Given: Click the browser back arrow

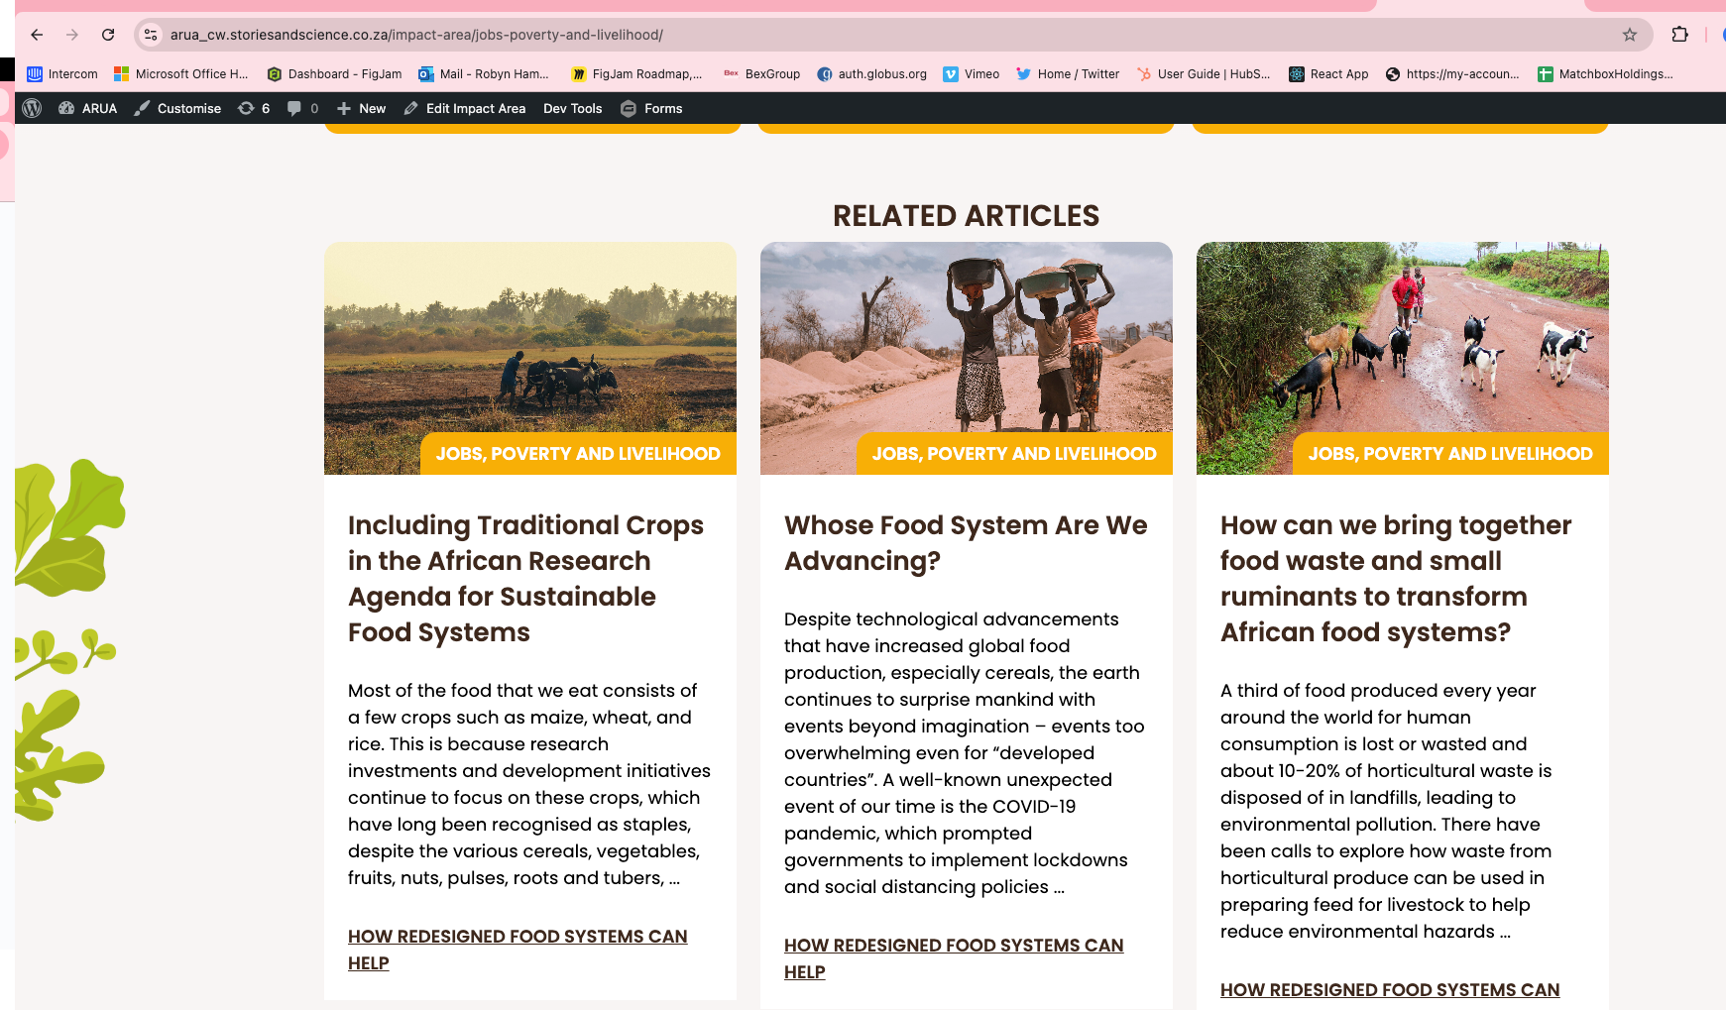Looking at the screenshot, I should [x=37, y=35].
